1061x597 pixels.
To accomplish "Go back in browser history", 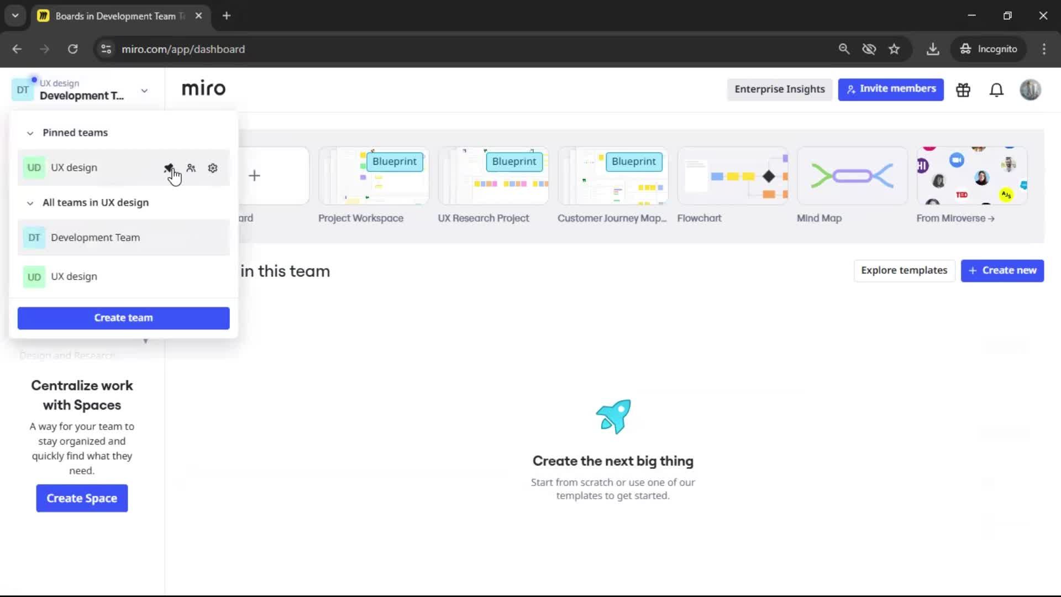I will point(17,49).
